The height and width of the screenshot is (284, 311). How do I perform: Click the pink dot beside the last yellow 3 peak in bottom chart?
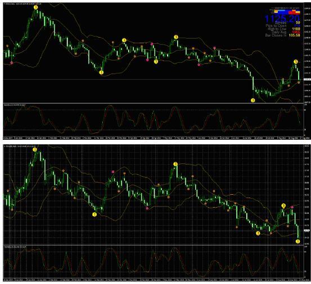292,207
